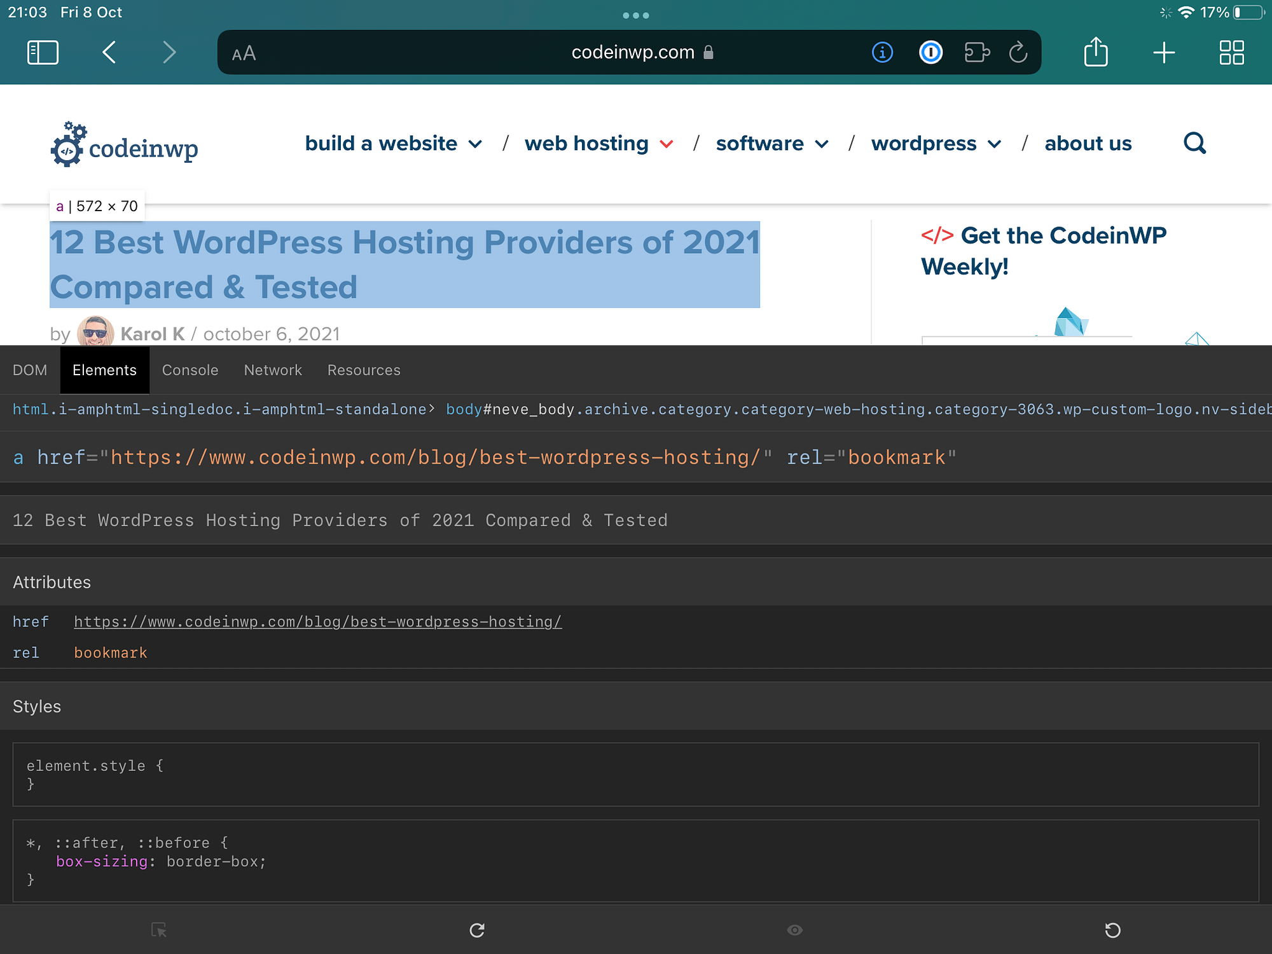Show the tab overview grid
The width and height of the screenshot is (1272, 954).
coord(1232,52)
